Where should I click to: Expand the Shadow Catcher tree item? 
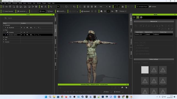(x=6, y=35)
